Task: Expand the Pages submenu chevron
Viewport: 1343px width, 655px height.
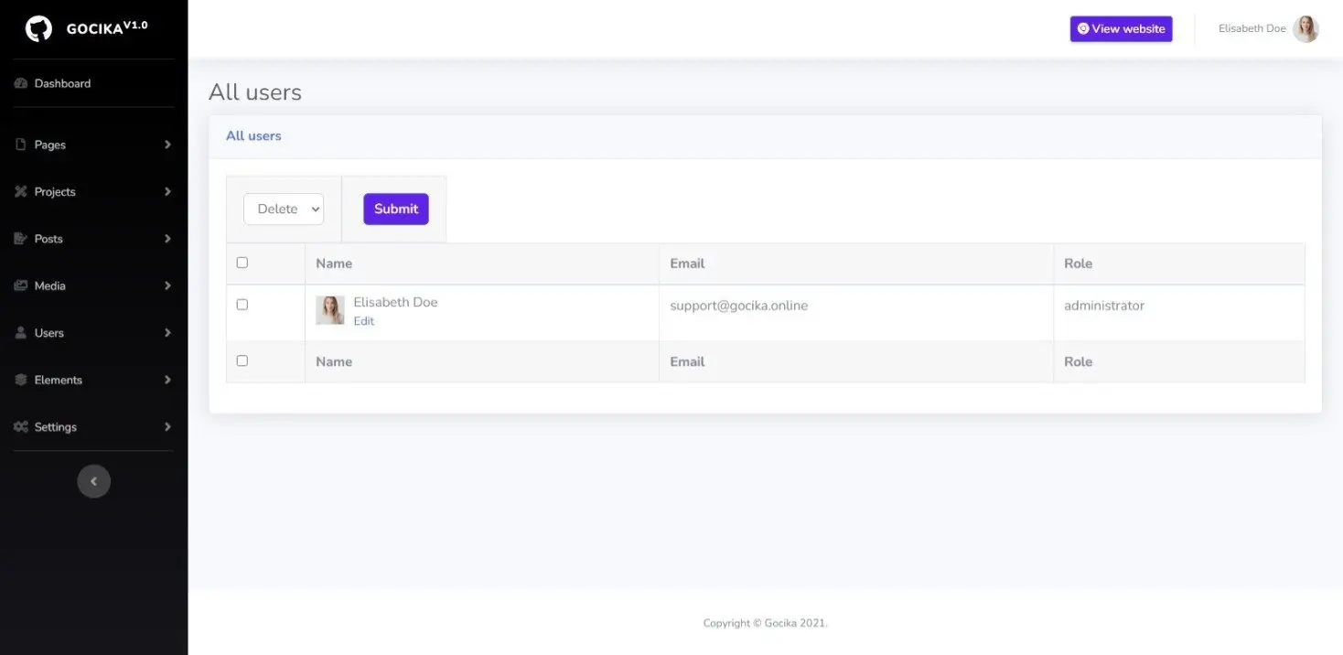Action: (x=167, y=145)
